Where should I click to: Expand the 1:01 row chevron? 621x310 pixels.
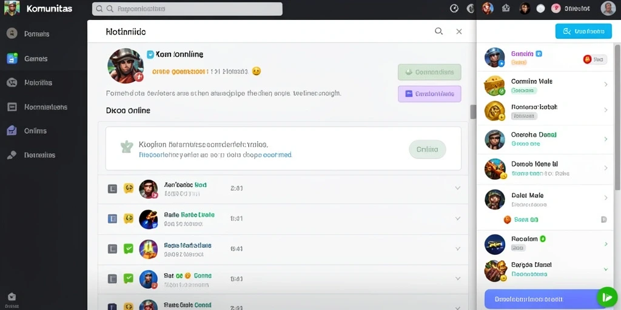click(458, 218)
